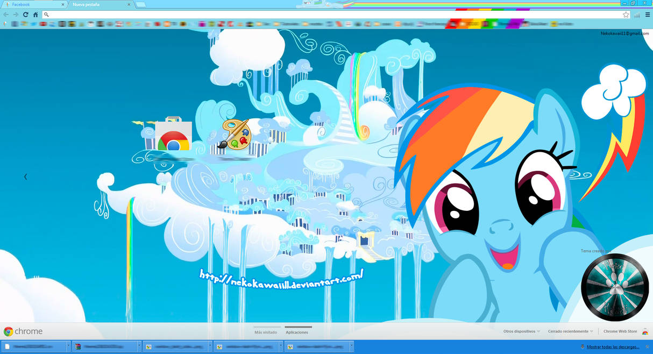
Task: Click the download arrow icon beside Mostrar todas
Action: click(583, 347)
